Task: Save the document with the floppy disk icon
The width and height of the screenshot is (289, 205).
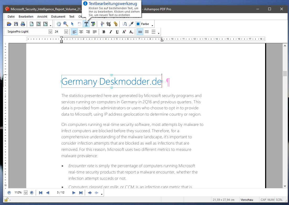Action: (x=16, y=24)
